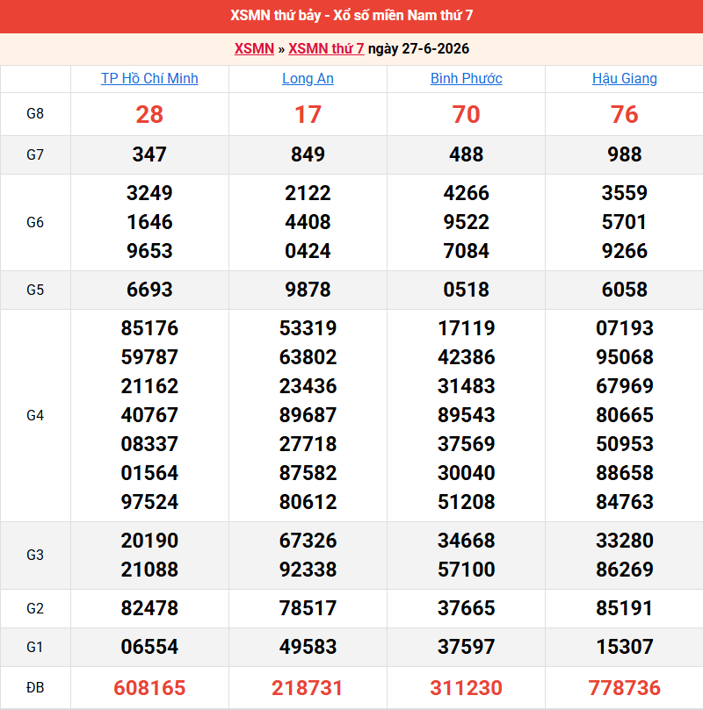Select G8 result 70 for Bình Phước
703x710 pixels.
coord(466,115)
